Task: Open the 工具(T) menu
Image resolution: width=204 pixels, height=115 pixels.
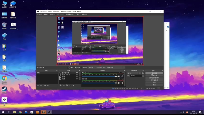Action: (78, 14)
